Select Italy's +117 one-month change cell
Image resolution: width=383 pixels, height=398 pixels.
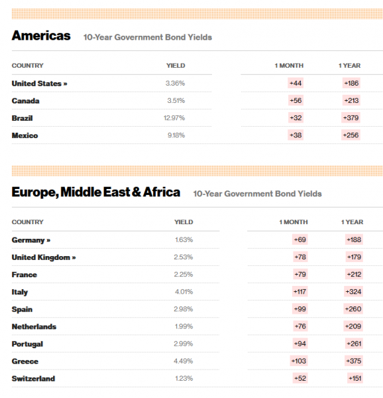[300, 292]
